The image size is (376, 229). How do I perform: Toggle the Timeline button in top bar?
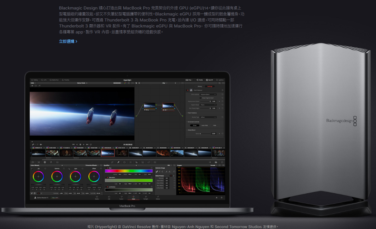(x=65, y=80)
